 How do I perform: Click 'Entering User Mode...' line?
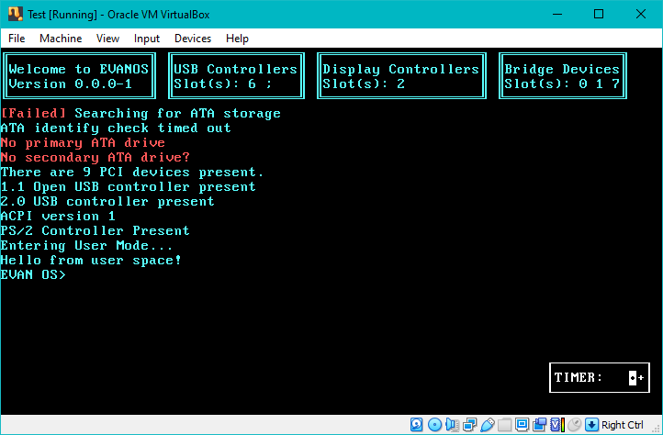click(x=86, y=245)
